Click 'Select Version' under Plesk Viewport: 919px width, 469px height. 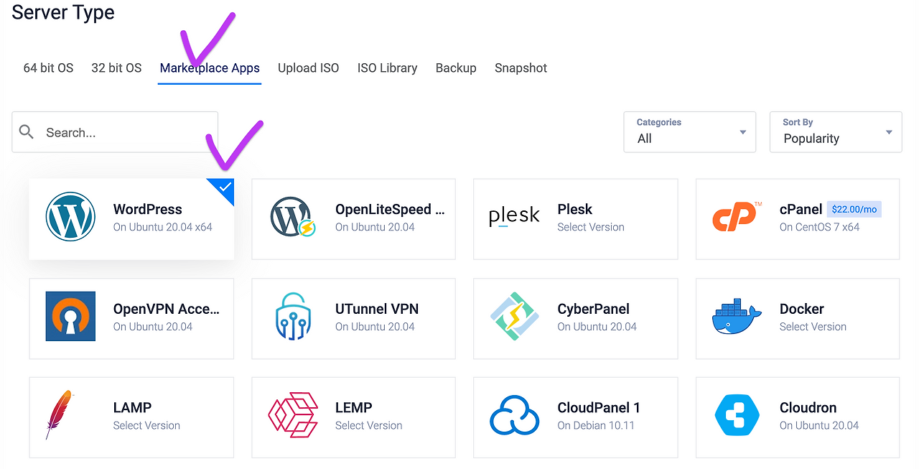coord(591,227)
